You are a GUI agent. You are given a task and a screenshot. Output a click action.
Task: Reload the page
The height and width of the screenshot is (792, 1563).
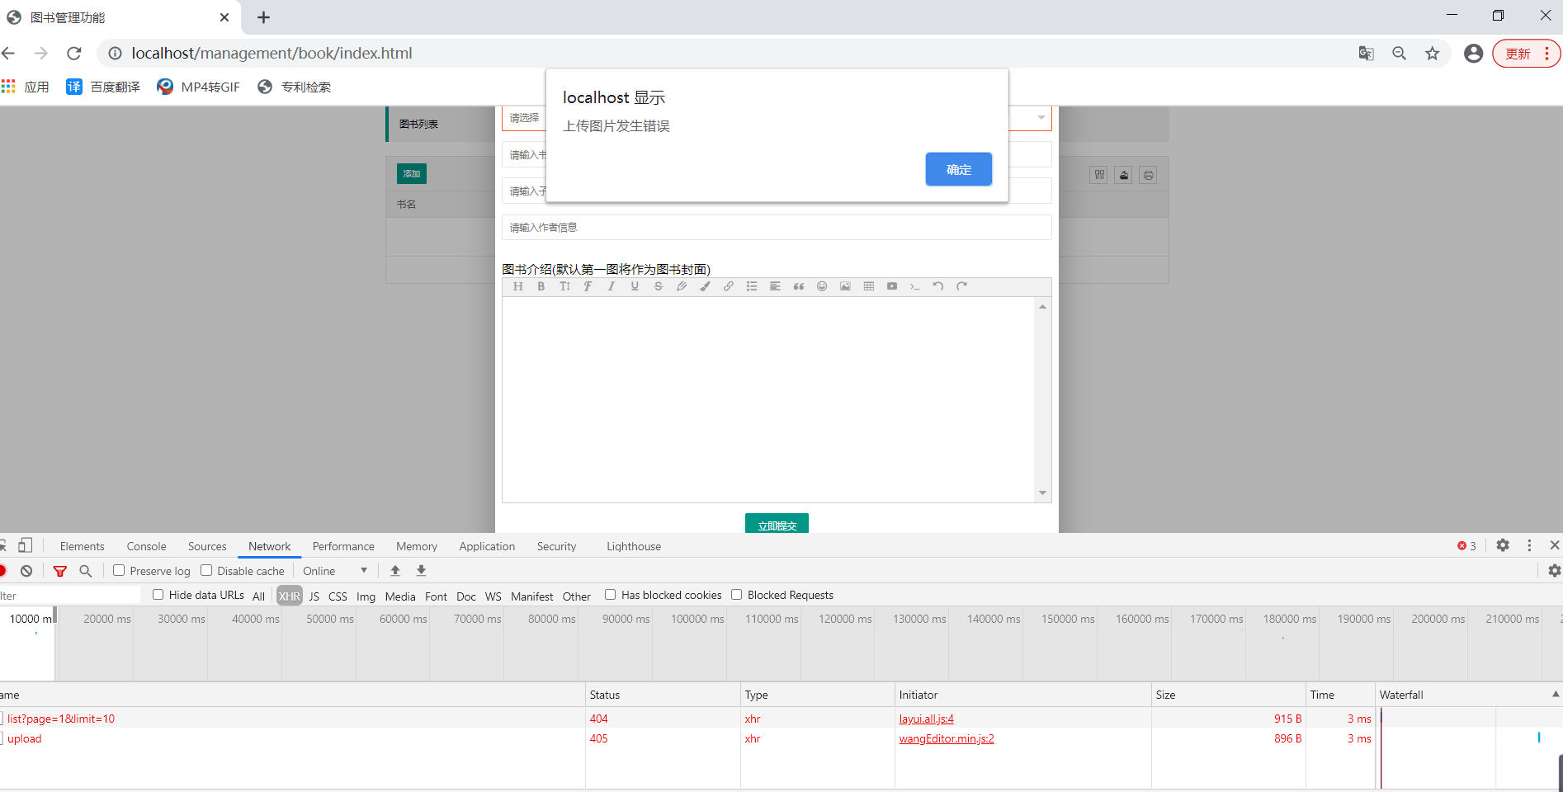(x=74, y=54)
